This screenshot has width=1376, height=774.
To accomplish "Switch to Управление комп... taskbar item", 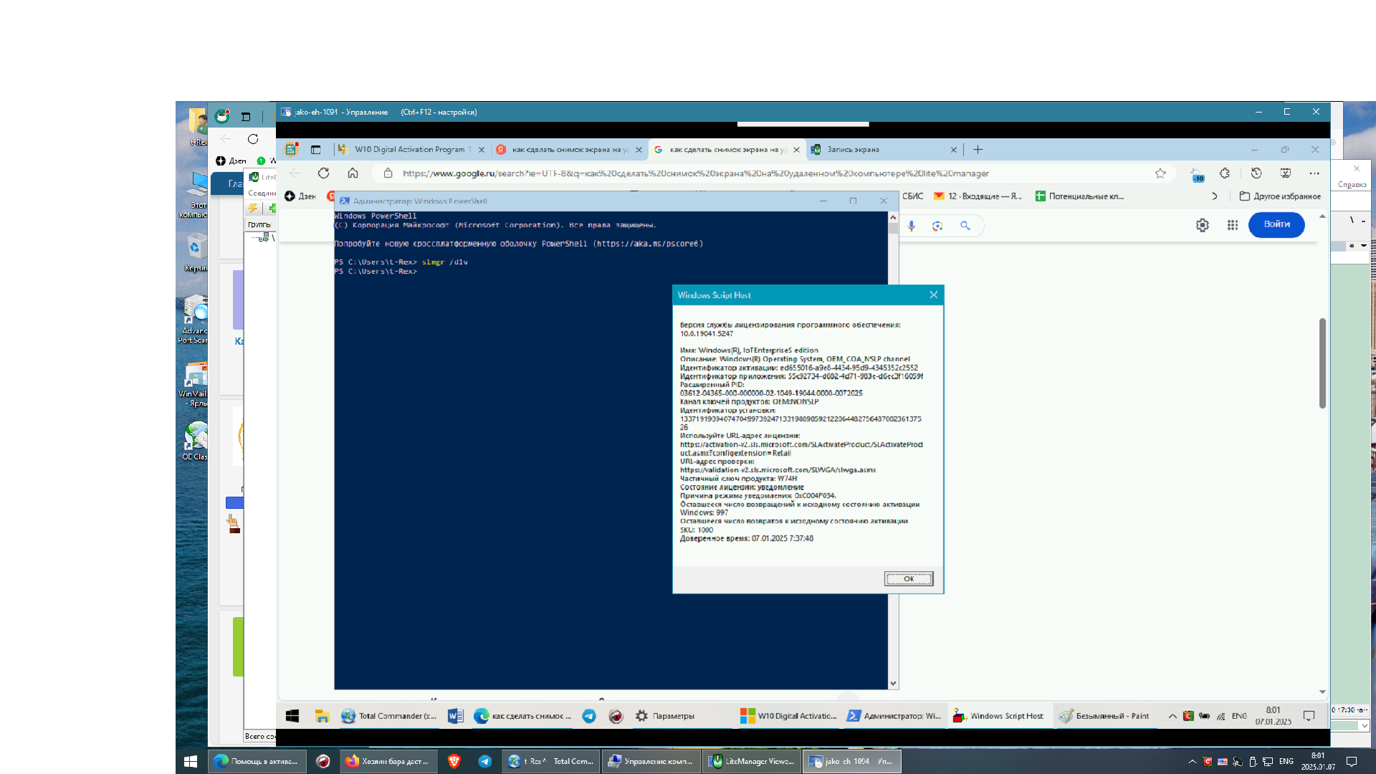I will click(x=650, y=761).
